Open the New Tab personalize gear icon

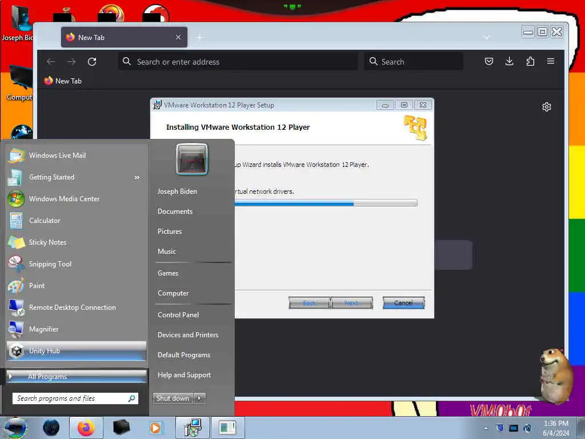(547, 107)
